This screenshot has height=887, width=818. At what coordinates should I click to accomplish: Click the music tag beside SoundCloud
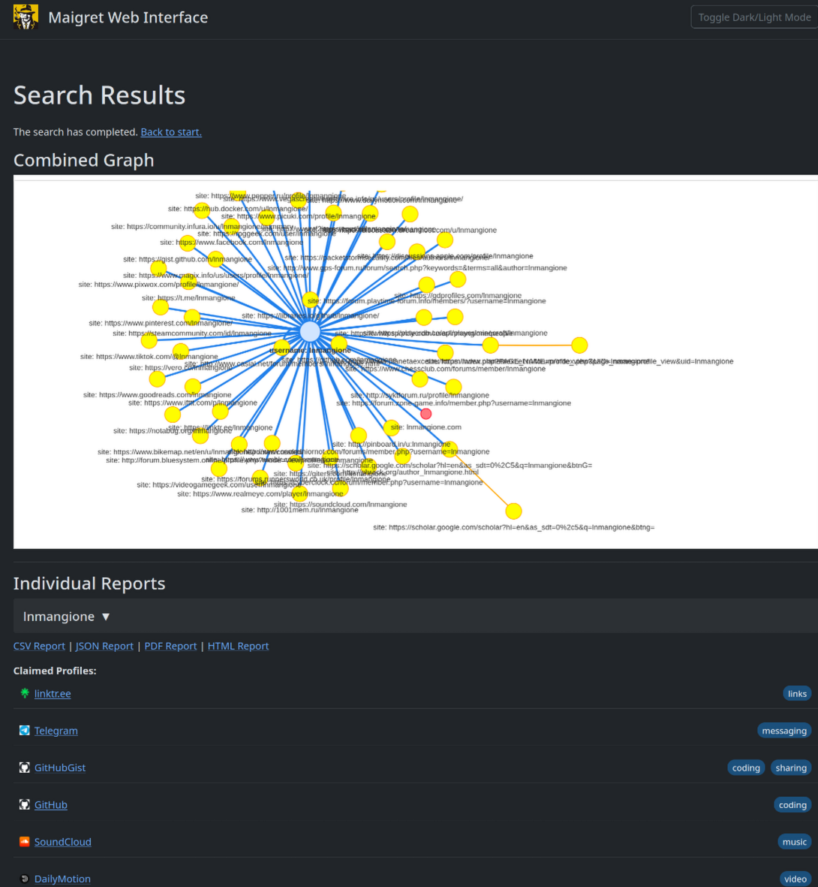[794, 841]
